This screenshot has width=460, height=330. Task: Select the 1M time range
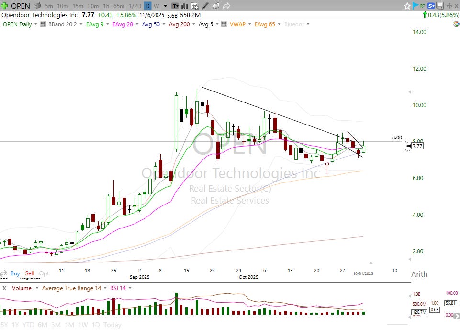point(69,325)
